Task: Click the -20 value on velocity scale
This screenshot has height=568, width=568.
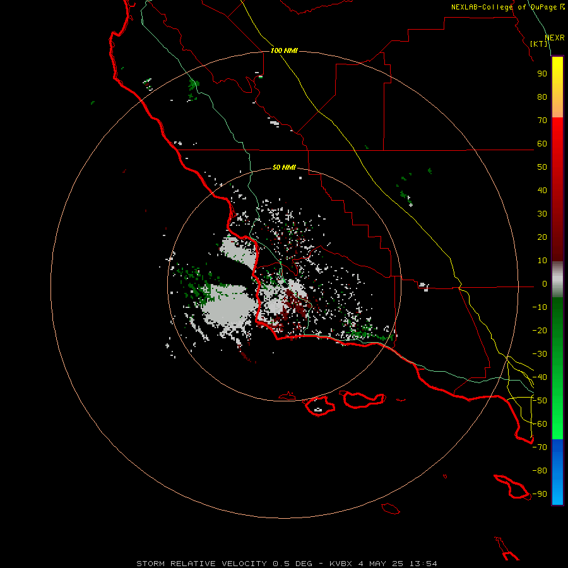Action: [540, 330]
